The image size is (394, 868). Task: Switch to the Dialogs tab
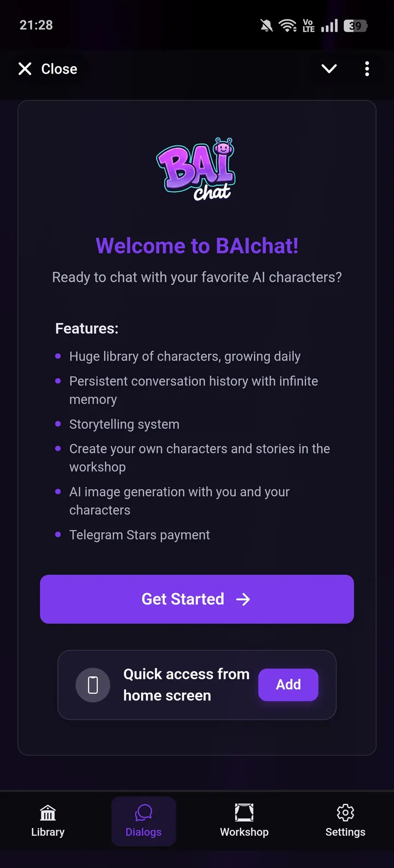click(143, 820)
